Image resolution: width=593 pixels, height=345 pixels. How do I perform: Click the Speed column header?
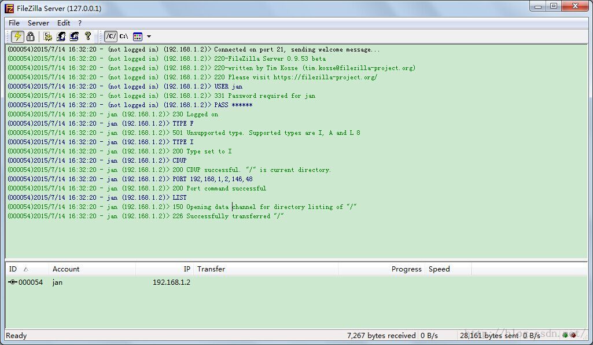pos(448,269)
